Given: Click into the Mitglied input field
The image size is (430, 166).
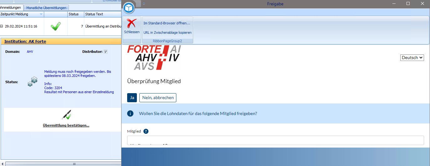Looking at the screenshot, I should point(275,140).
